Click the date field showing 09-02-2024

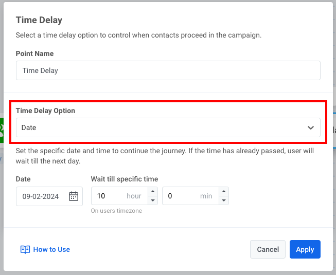click(x=43, y=196)
